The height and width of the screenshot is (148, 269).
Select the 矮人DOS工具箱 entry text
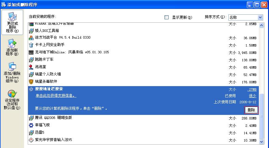coord(47,31)
